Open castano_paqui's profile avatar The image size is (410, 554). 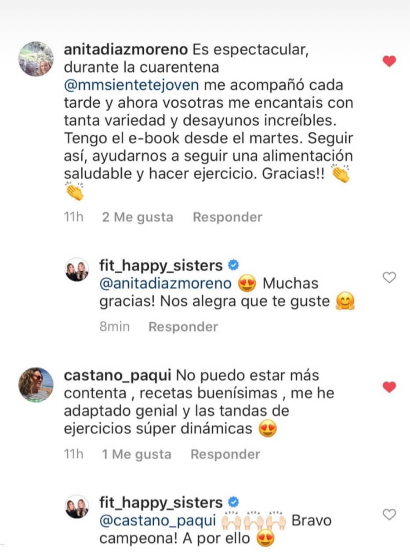(36, 384)
